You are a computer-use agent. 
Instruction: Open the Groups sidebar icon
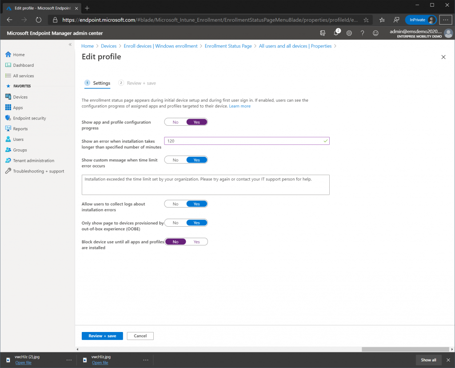coord(8,150)
